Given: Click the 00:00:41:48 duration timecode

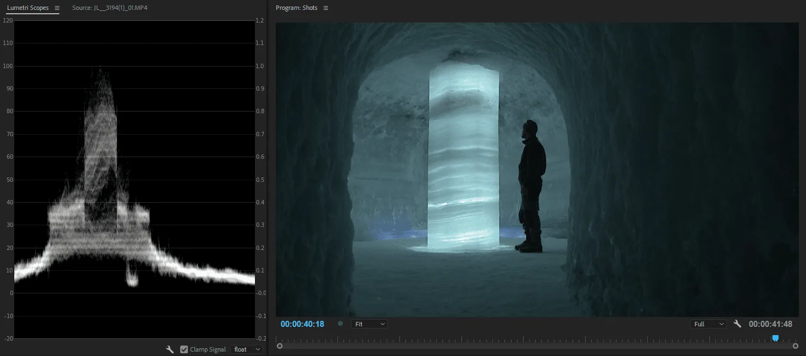Looking at the screenshot, I should pyautogui.click(x=770, y=324).
